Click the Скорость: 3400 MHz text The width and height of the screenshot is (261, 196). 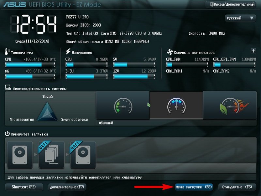(207, 33)
